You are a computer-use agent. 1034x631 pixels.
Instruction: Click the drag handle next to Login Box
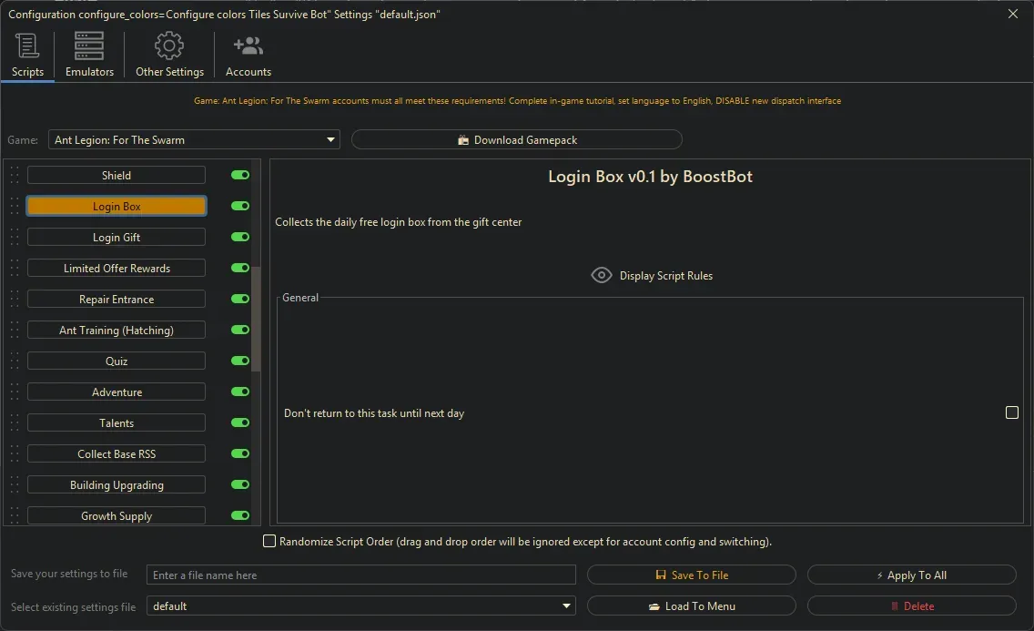click(x=15, y=206)
